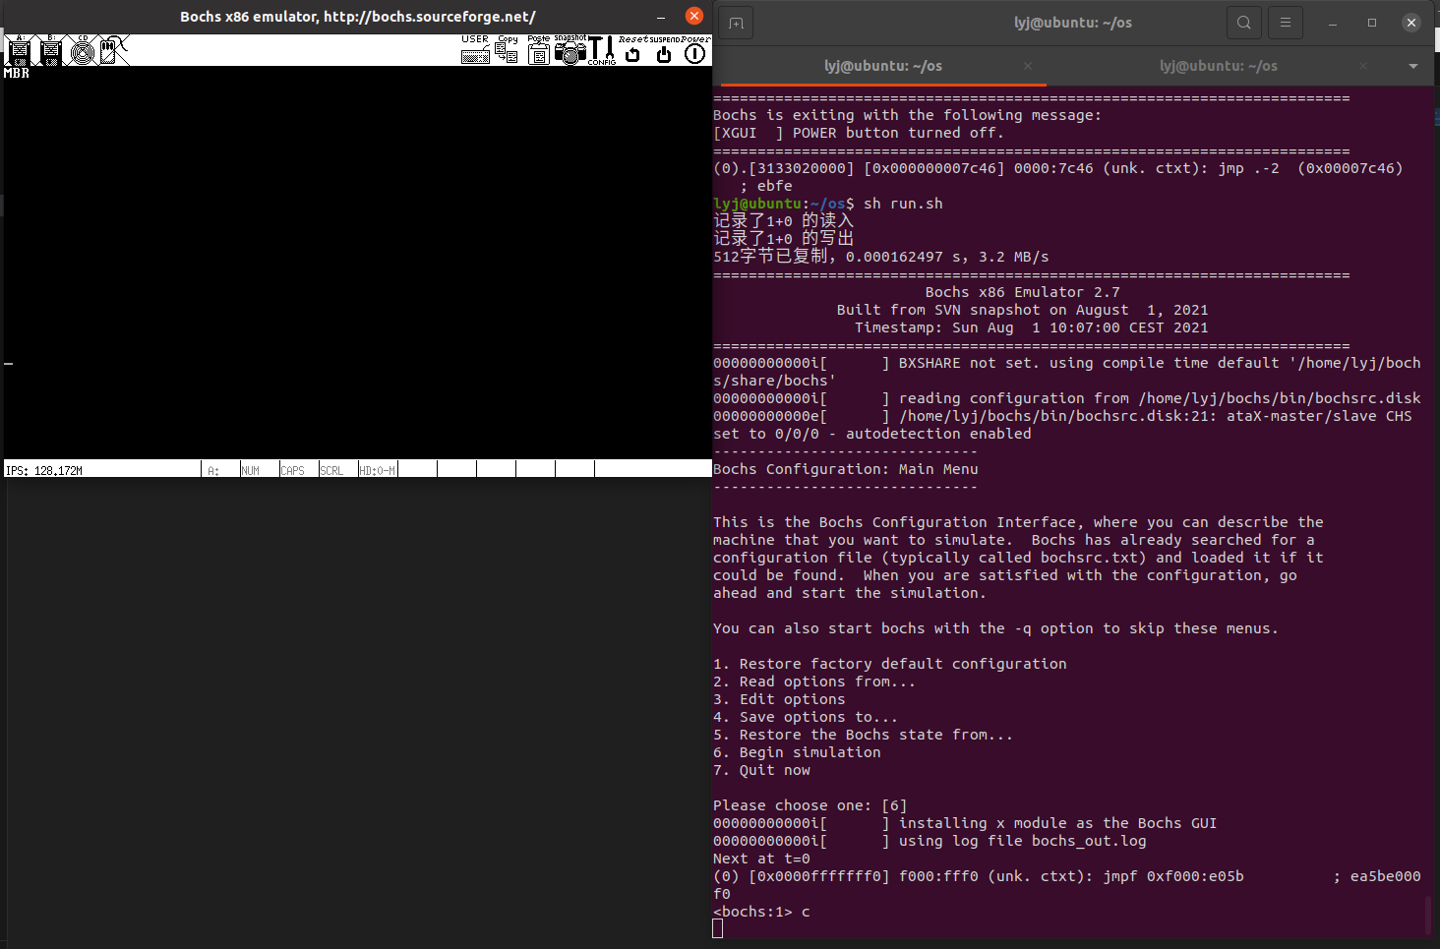Click '[XGUI ] POWER button turned off.' line

click(859, 133)
